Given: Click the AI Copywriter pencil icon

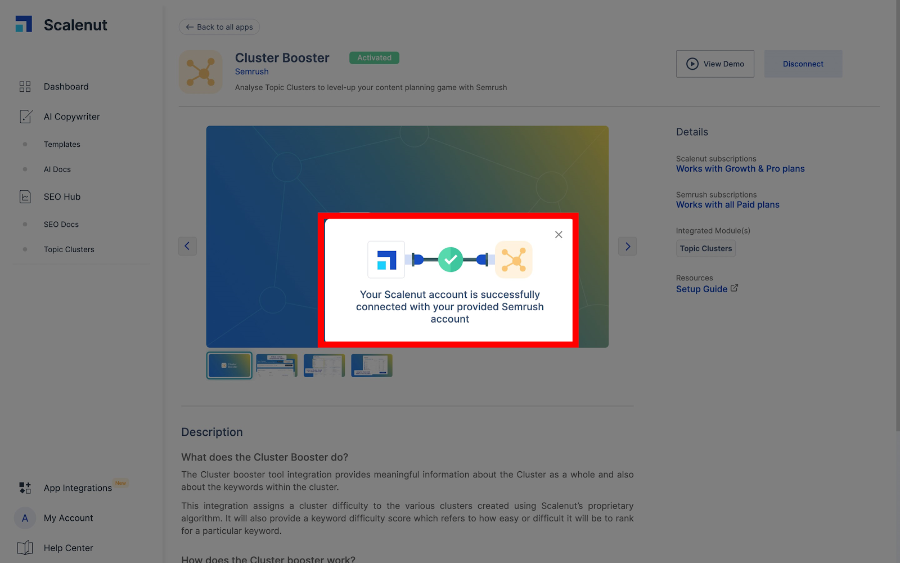Looking at the screenshot, I should point(26,117).
